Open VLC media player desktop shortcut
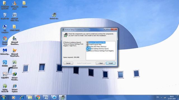This screenshot has width=179, height=100. (15, 5)
